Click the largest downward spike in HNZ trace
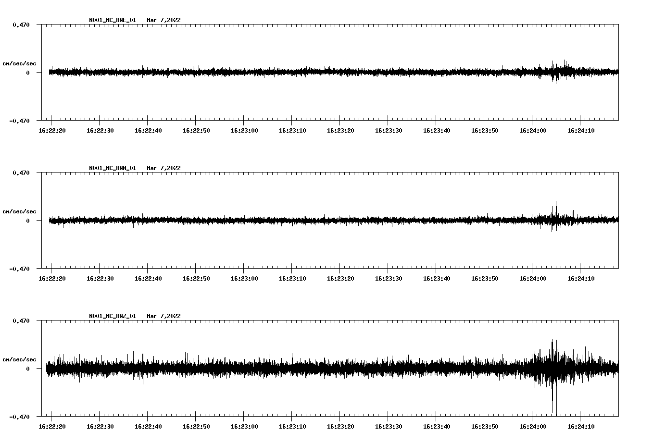The width and height of the screenshot is (653, 444). 556,399
